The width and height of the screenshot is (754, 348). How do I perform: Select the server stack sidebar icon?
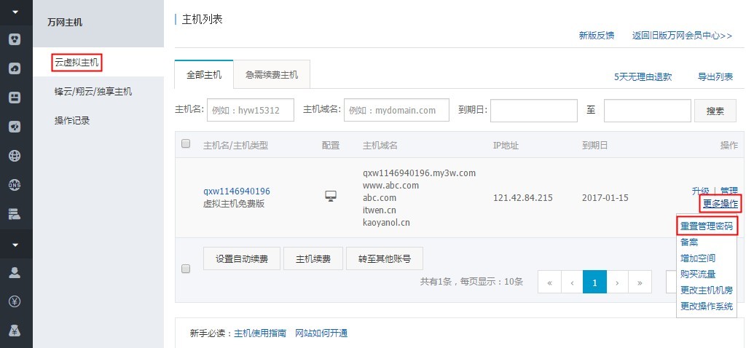pos(15,213)
